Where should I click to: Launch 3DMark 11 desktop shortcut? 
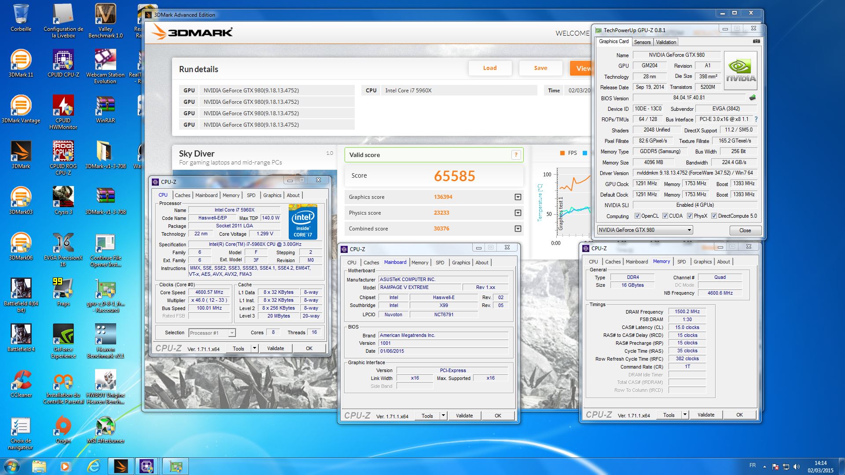tap(21, 63)
